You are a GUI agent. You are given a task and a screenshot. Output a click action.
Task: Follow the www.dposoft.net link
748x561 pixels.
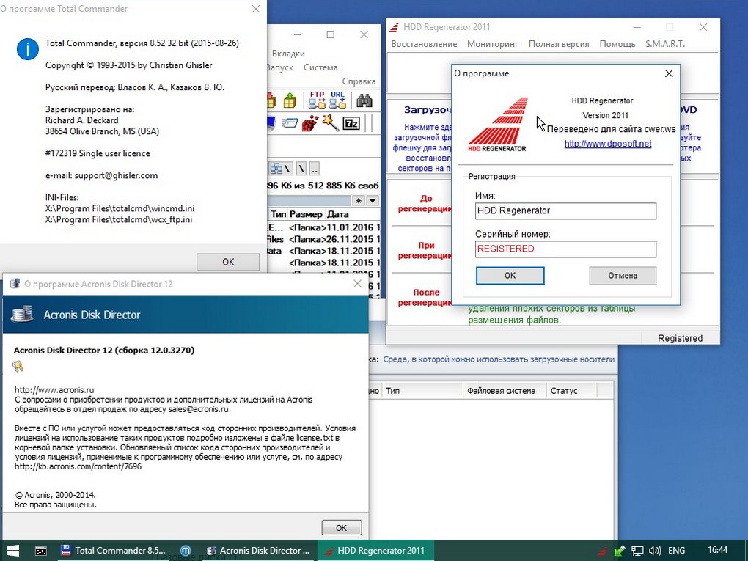pyautogui.click(x=607, y=144)
